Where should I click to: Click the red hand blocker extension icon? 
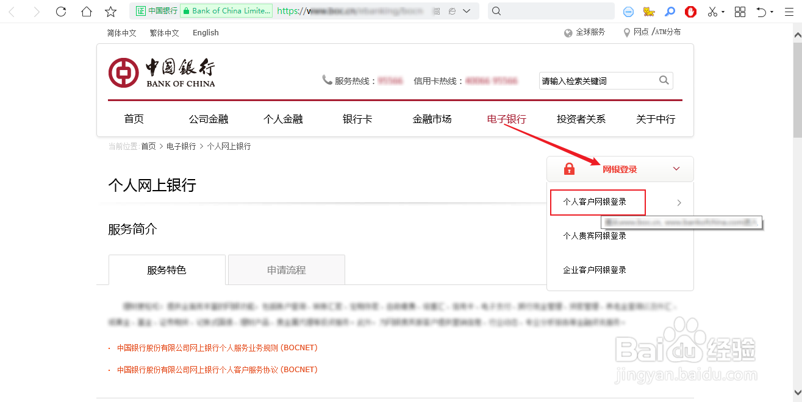pyautogui.click(x=690, y=11)
